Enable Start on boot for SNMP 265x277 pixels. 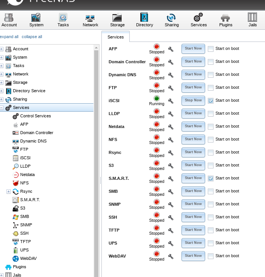pyautogui.click(x=210, y=204)
